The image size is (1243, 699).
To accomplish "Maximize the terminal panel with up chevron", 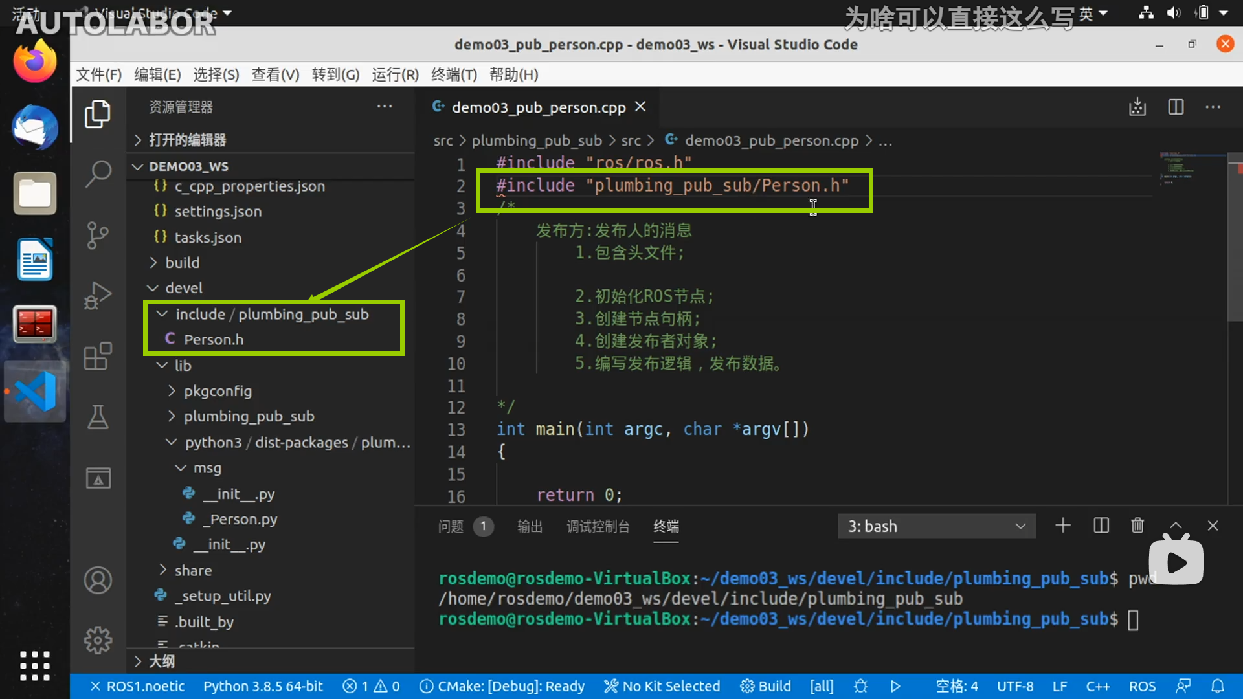I will tap(1176, 526).
